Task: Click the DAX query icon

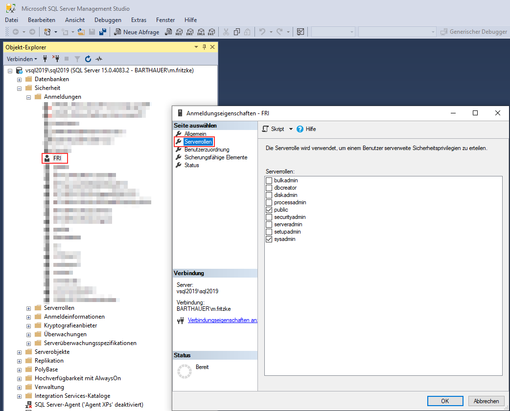Action: pos(211,32)
